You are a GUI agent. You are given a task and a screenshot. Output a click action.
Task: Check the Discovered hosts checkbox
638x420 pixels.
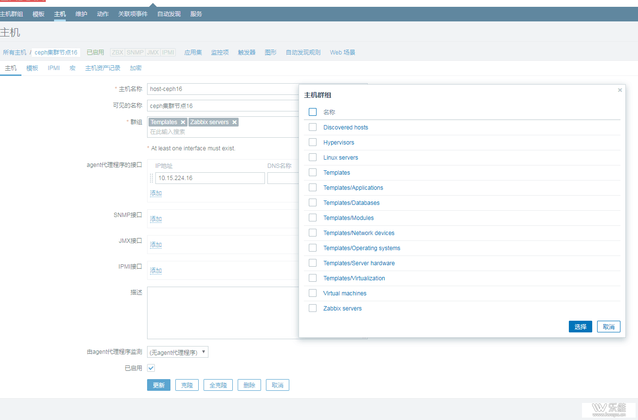[313, 127]
